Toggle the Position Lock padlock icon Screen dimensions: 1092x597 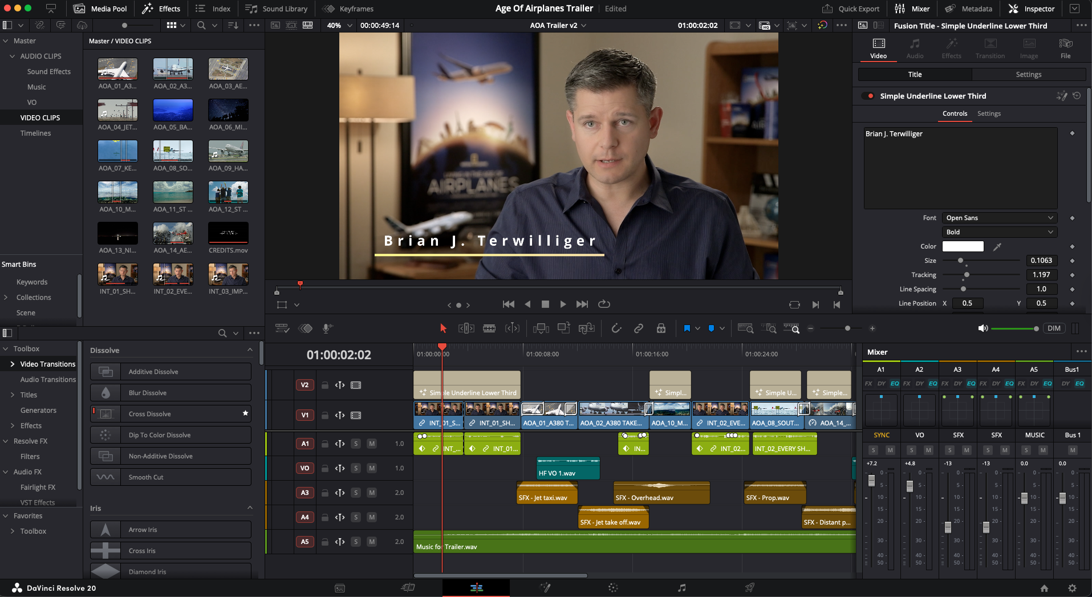[661, 328]
